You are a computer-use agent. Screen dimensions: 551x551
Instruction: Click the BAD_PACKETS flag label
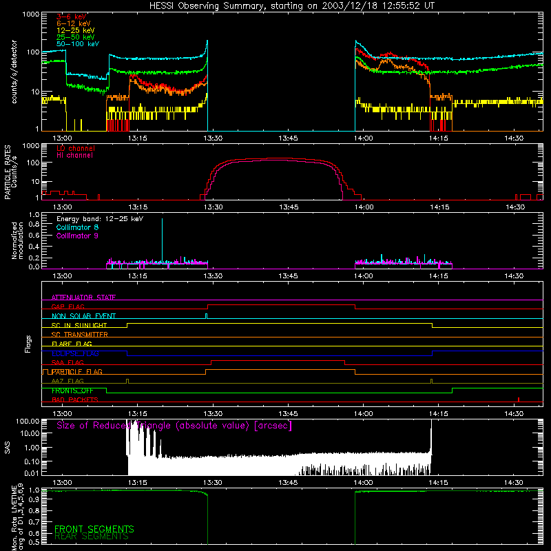pos(75,399)
